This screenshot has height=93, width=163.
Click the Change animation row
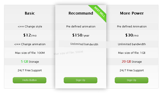[30, 44]
